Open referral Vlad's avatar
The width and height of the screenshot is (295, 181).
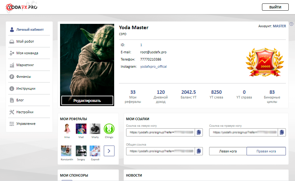pyautogui.click(x=81, y=129)
